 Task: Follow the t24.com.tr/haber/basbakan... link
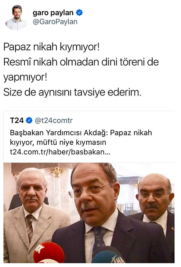pyautogui.click(x=60, y=152)
